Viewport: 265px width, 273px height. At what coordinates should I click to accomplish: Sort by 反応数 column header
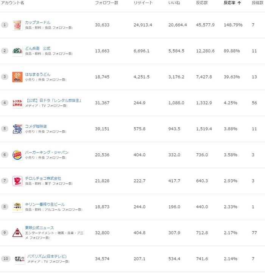pos(202,3)
